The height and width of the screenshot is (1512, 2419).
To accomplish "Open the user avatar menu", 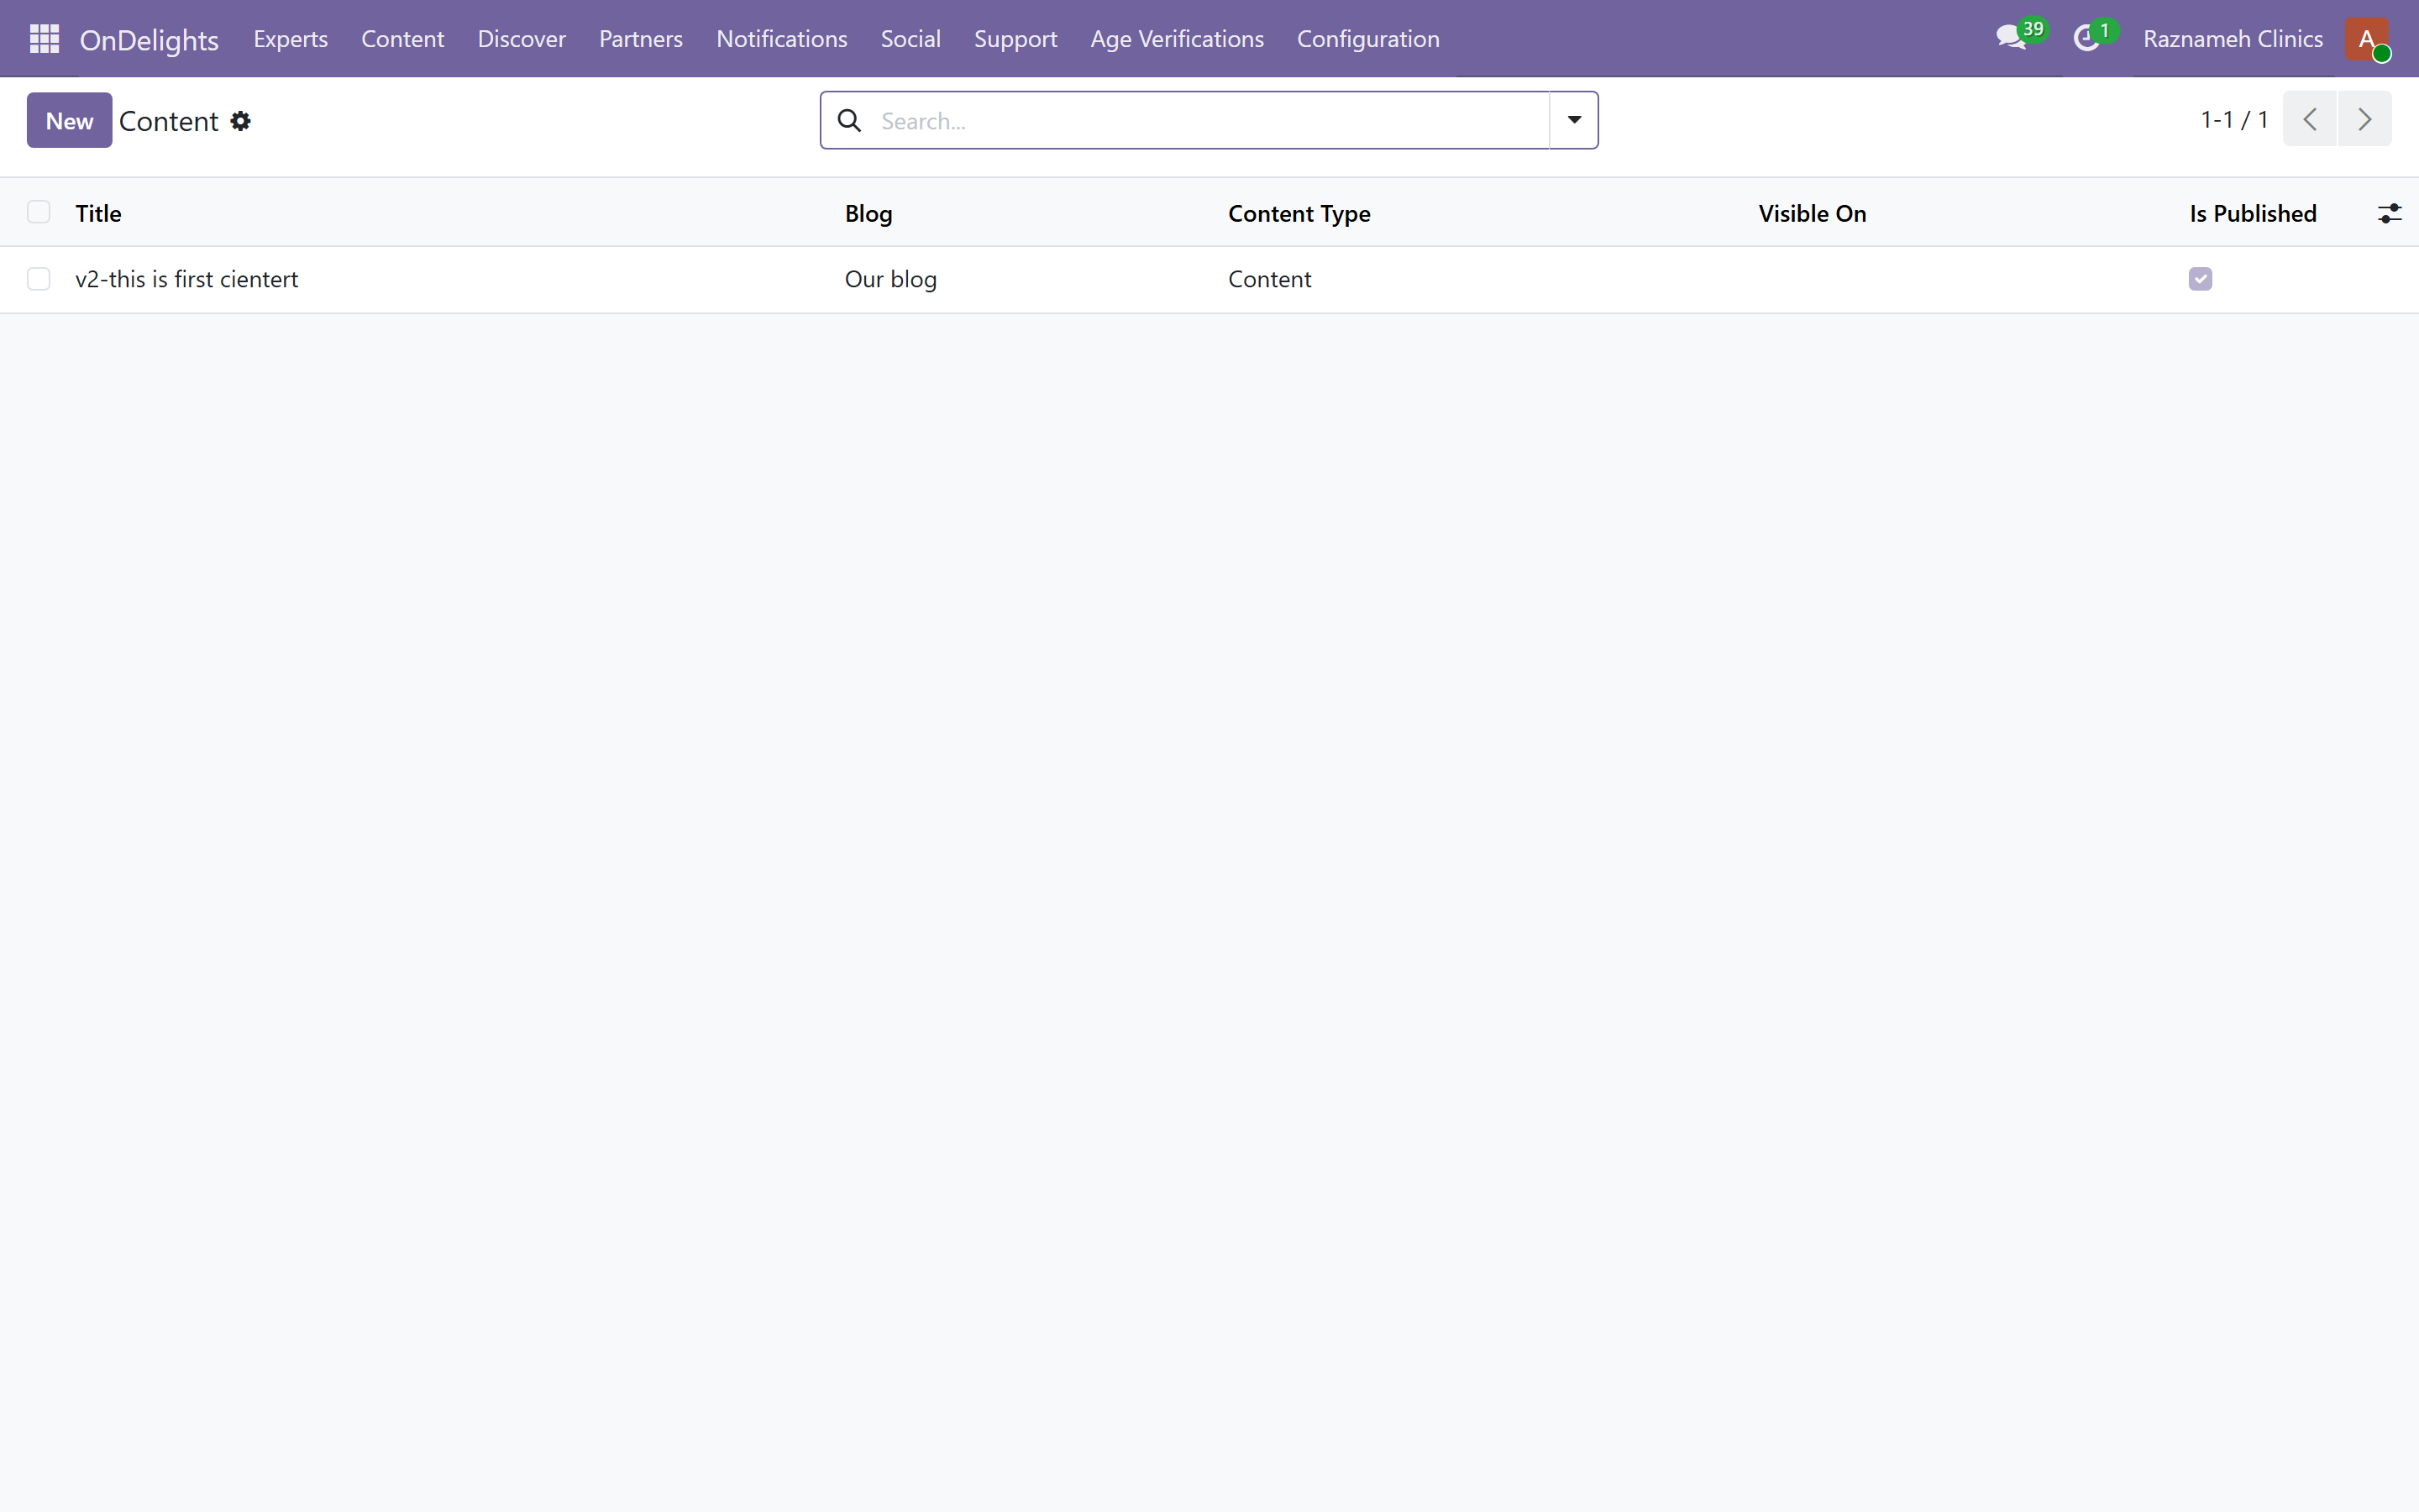I will point(2367,39).
